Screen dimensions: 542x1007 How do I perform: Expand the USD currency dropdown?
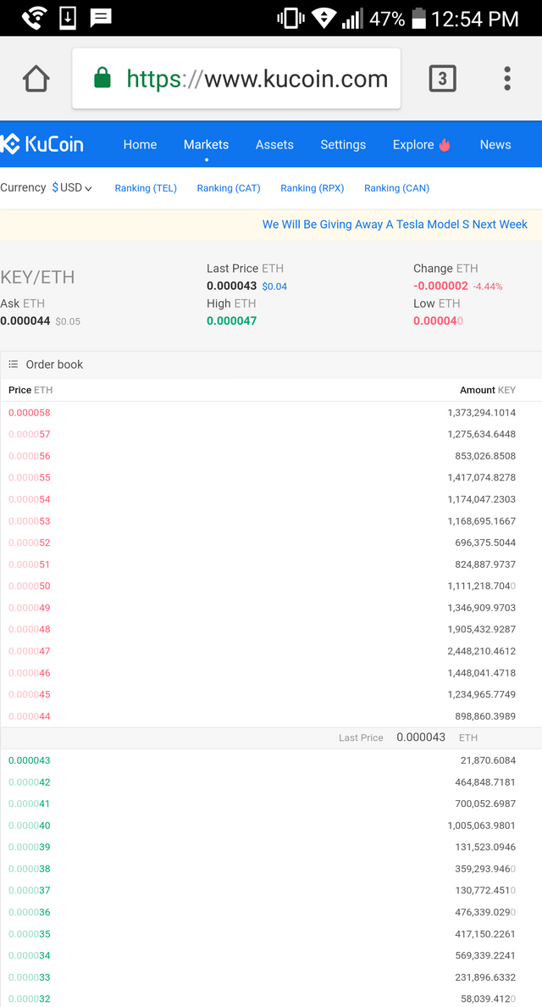[x=72, y=187]
